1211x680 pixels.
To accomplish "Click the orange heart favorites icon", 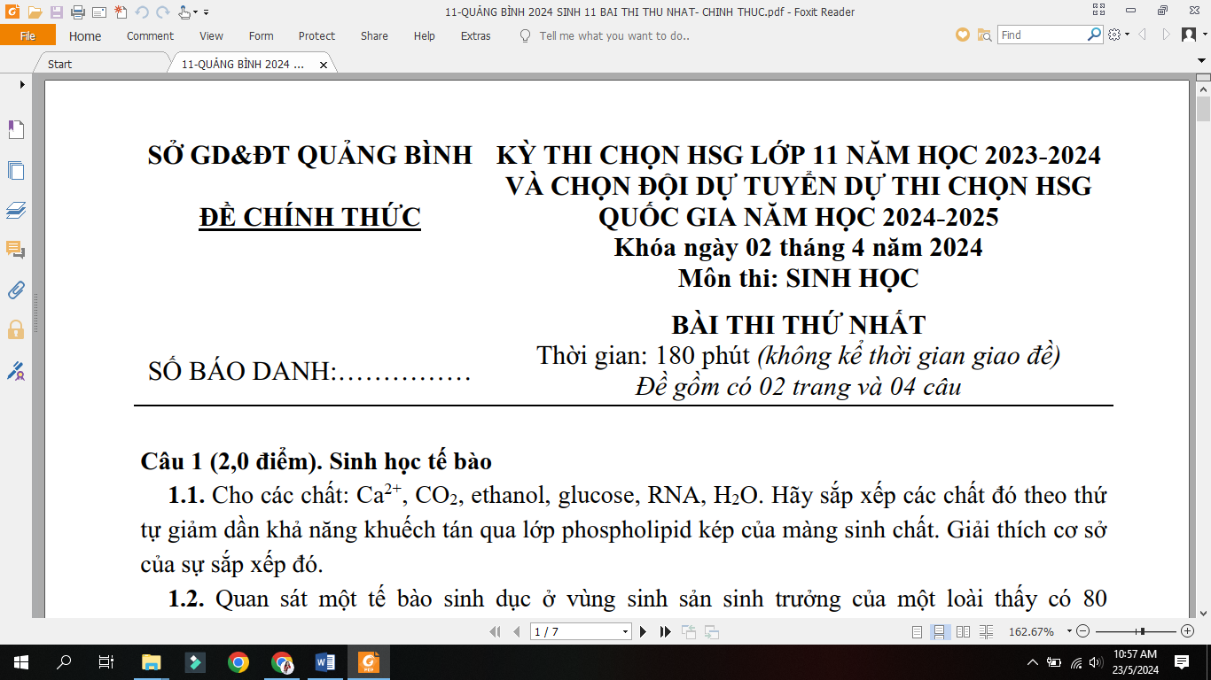I will click(963, 35).
